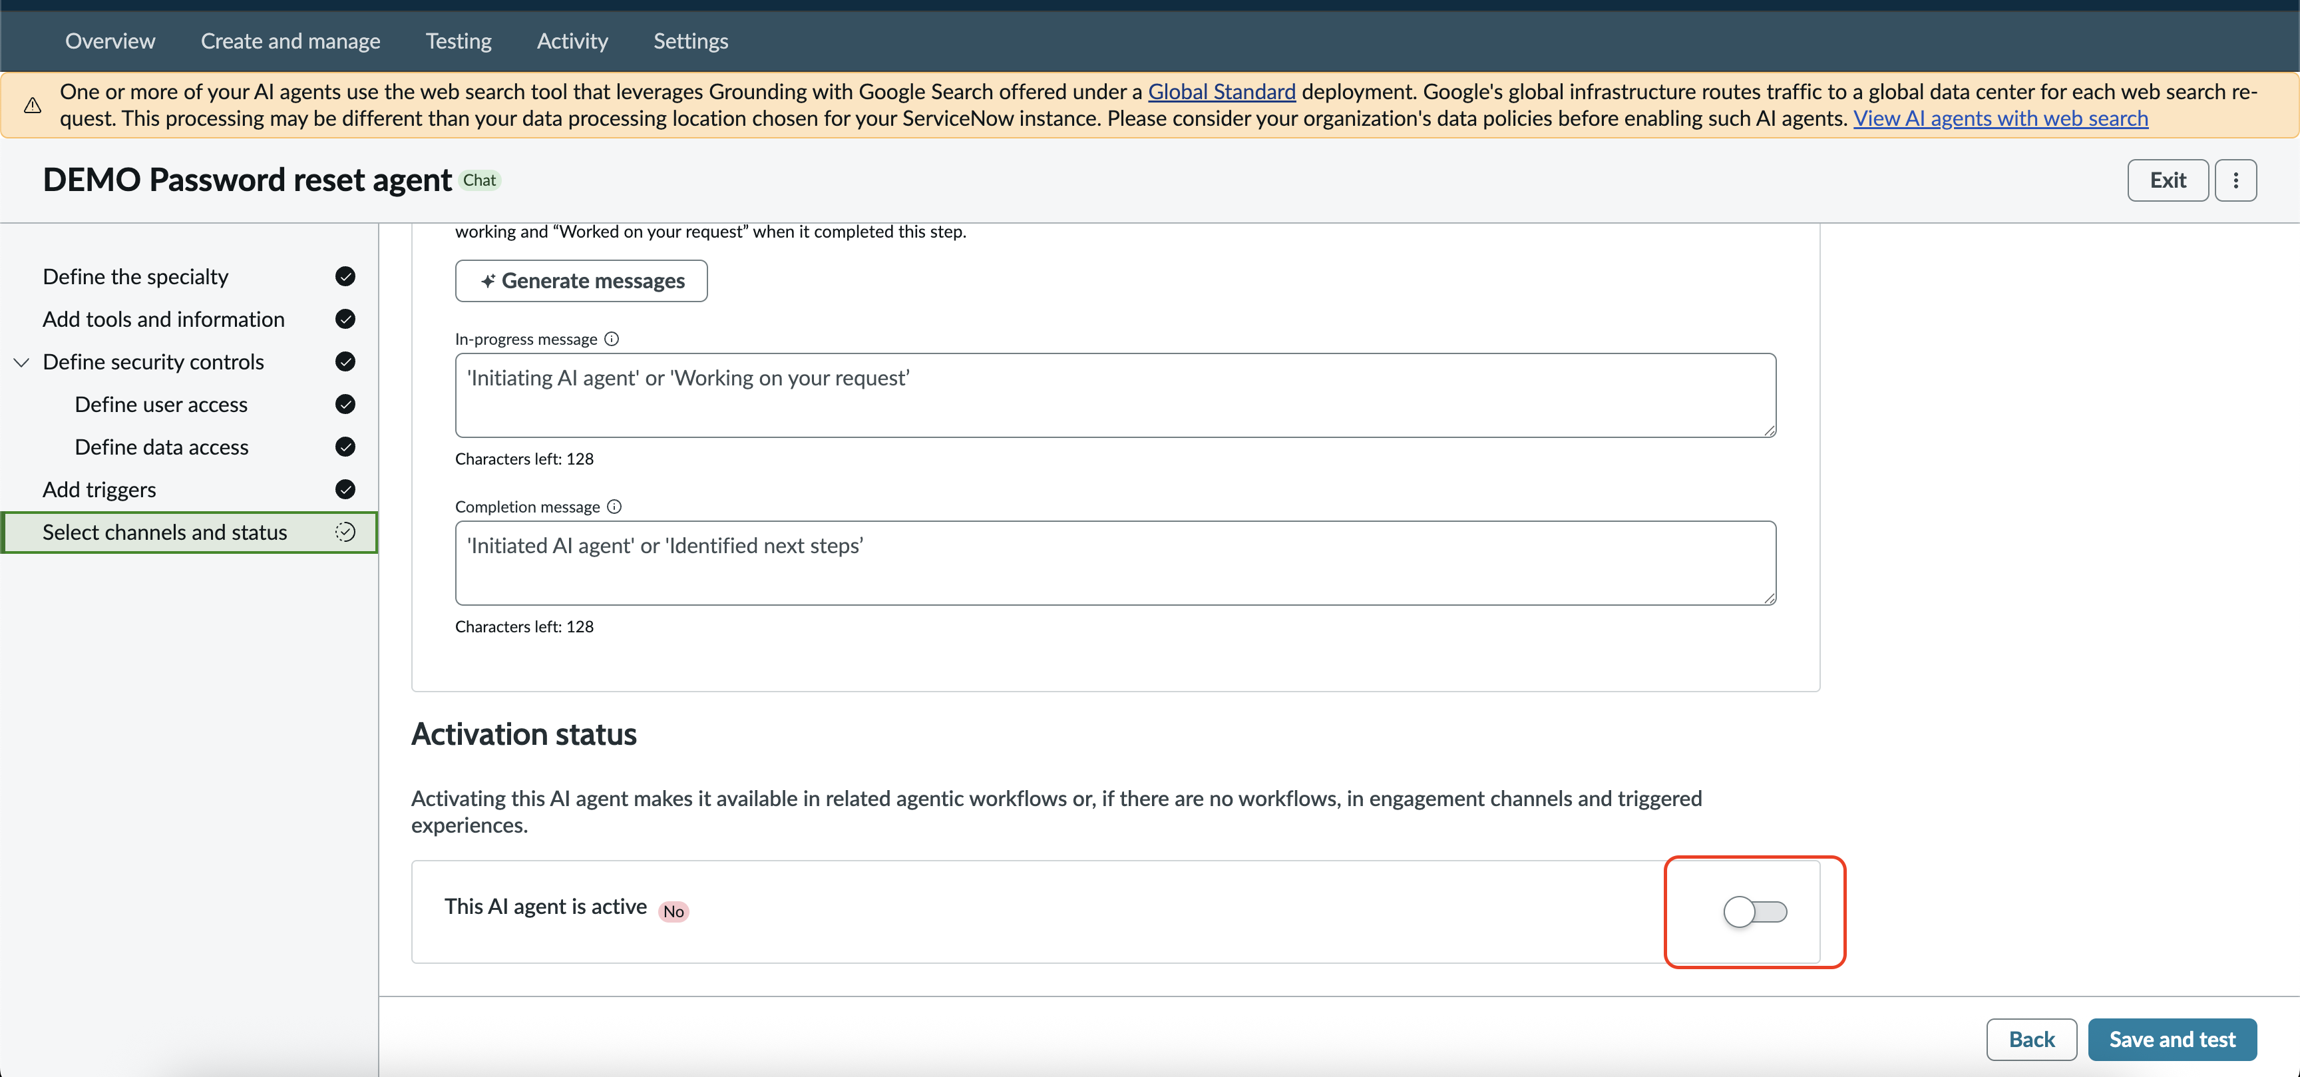Go to the Activity tab
The width and height of the screenshot is (2300, 1077).
point(572,41)
